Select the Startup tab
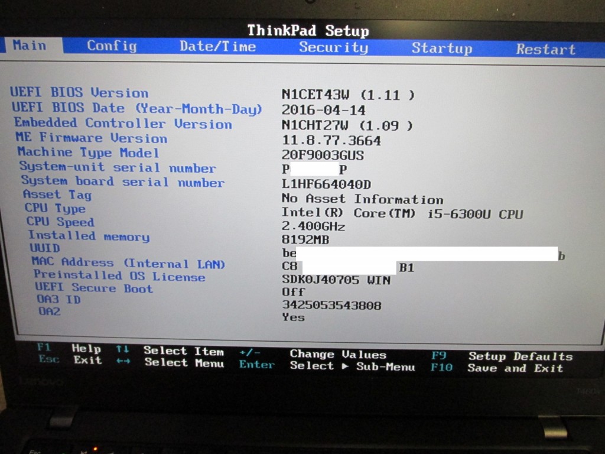The image size is (605, 454). (442, 48)
